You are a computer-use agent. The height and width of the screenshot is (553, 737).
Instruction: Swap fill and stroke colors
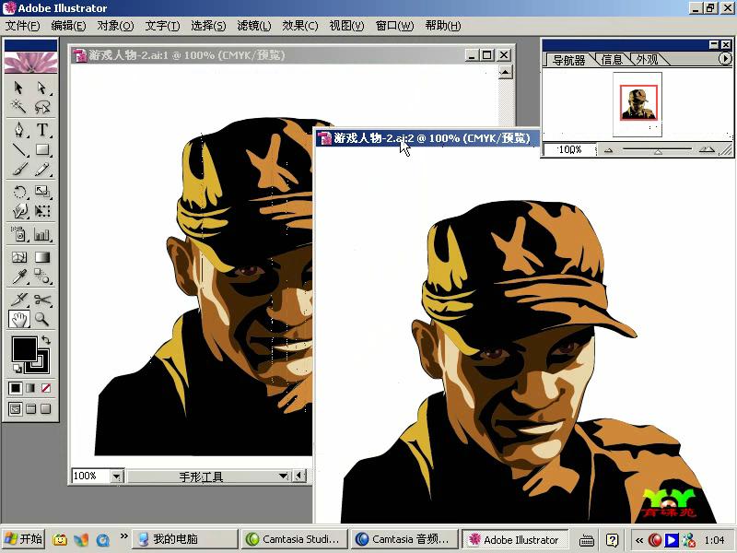(45, 339)
